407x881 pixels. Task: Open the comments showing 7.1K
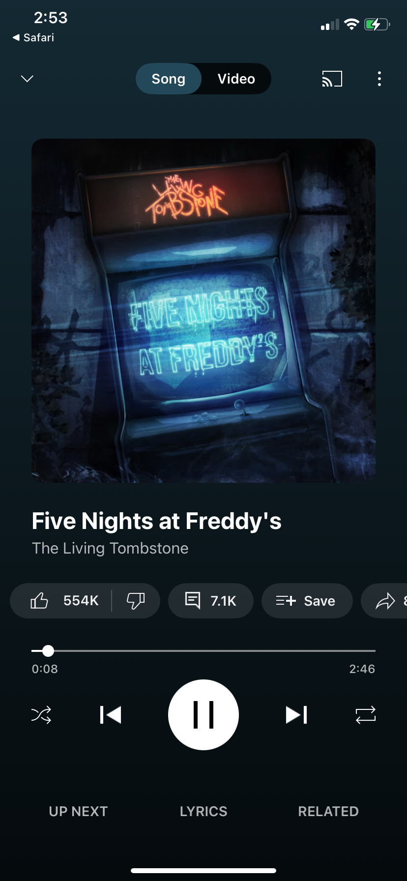[211, 601]
